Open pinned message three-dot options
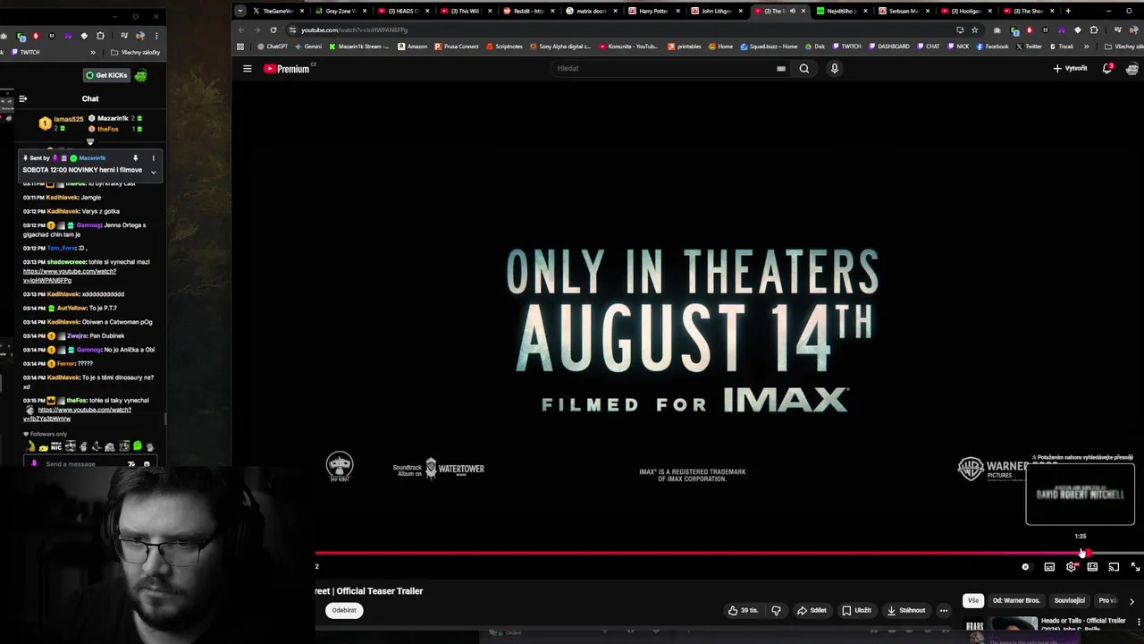Image resolution: width=1144 pixels, height=644 pixels. click(x=153, y=158)
